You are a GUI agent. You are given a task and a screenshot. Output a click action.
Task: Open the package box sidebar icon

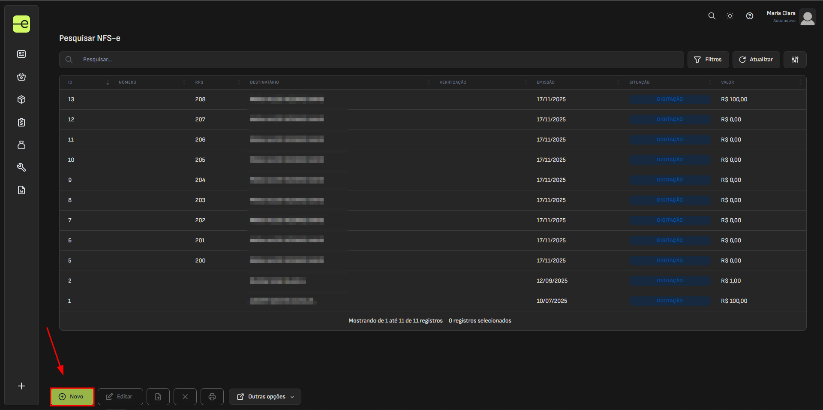click(21, 99)
